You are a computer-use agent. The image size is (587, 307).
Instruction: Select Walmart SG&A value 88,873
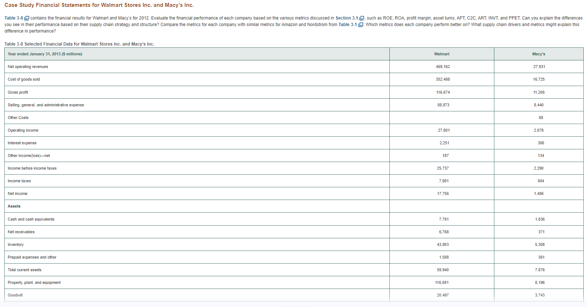point(443,105)
